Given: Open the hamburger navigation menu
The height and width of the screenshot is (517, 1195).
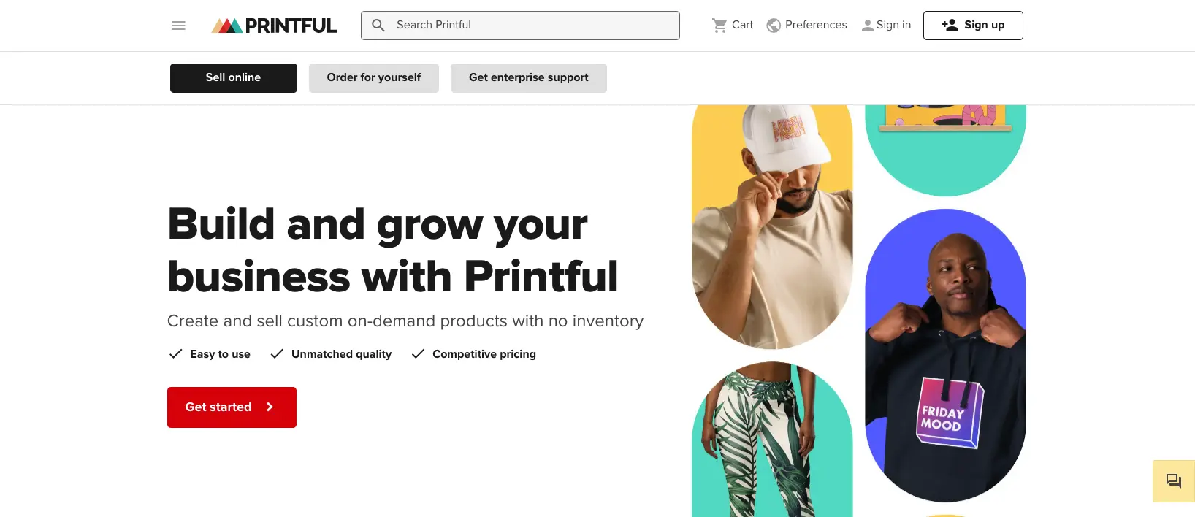Looking at the screenshot, I should [178, 25].
